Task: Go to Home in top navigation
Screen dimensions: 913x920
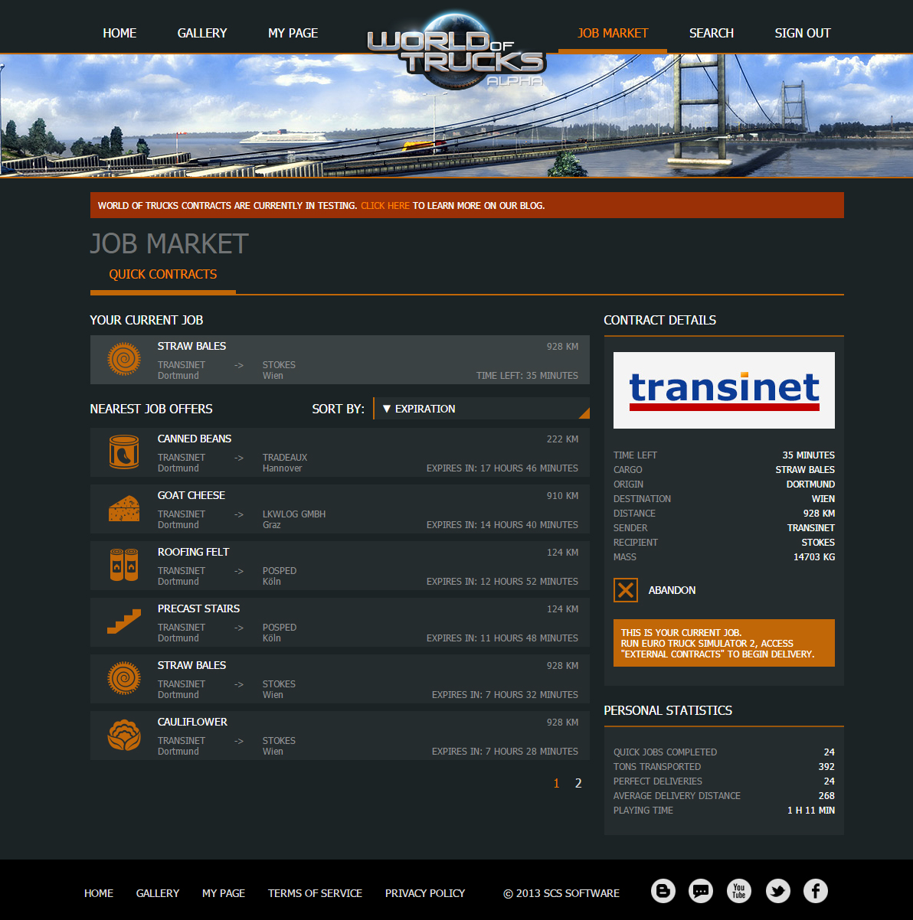Action: coord(119,33)
